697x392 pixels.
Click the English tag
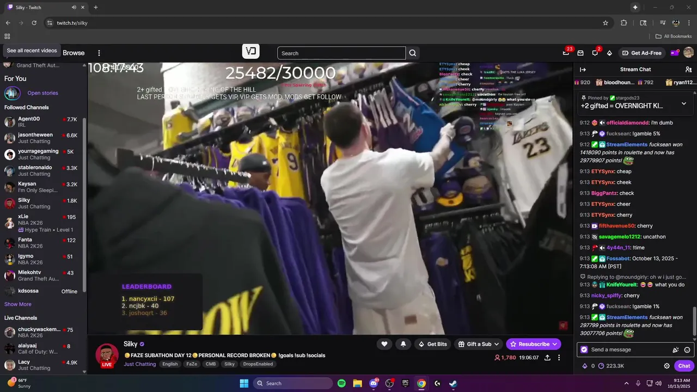(170, 364)
